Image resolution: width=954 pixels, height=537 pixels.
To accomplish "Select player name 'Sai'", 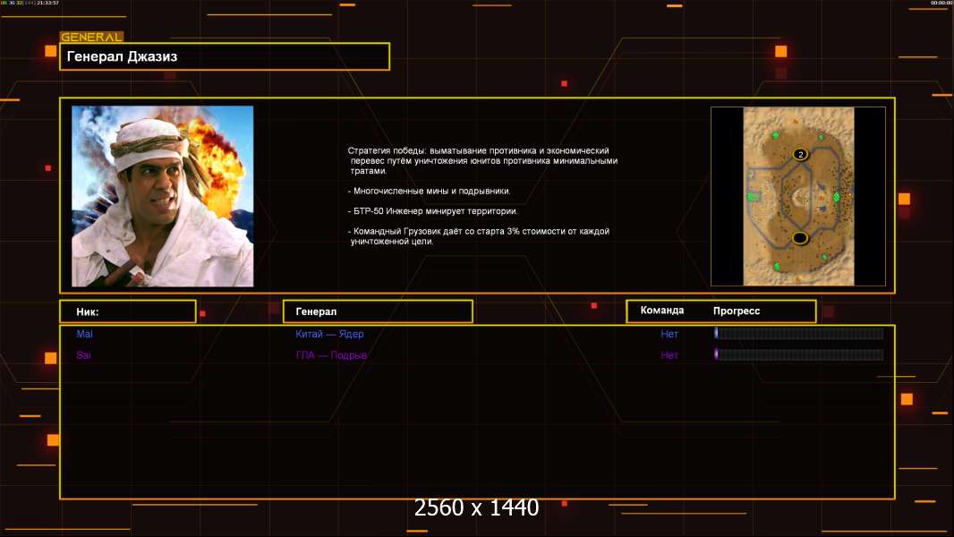I will click(x=83, y=355).
